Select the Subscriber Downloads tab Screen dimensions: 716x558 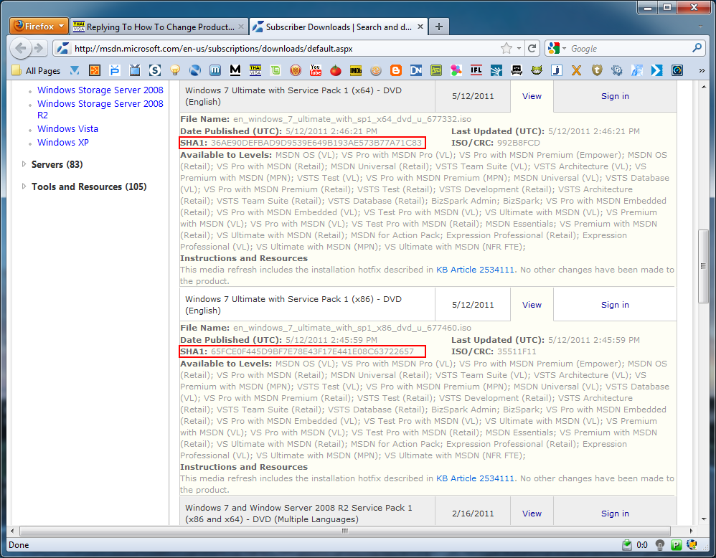(x=339, y=27)
